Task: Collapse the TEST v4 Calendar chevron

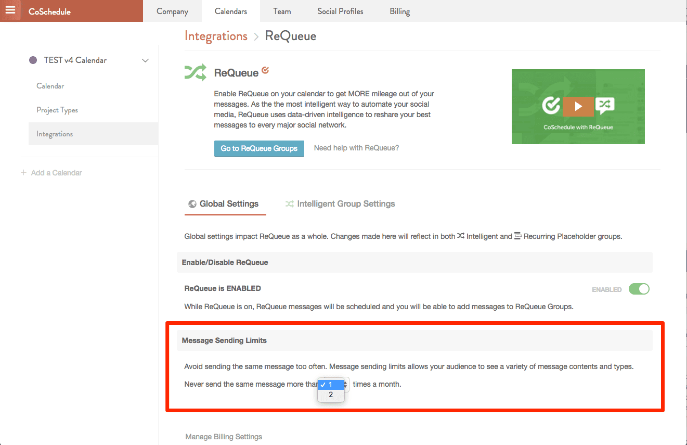Action: point(146,60)
